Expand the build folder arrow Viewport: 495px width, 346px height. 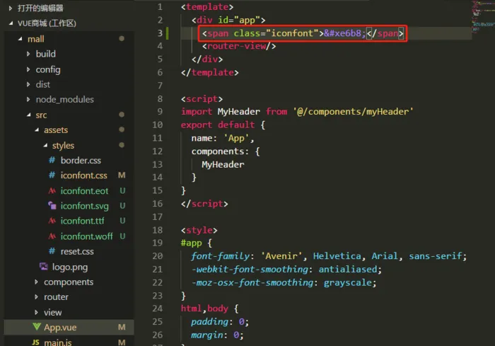coord(28,54)
